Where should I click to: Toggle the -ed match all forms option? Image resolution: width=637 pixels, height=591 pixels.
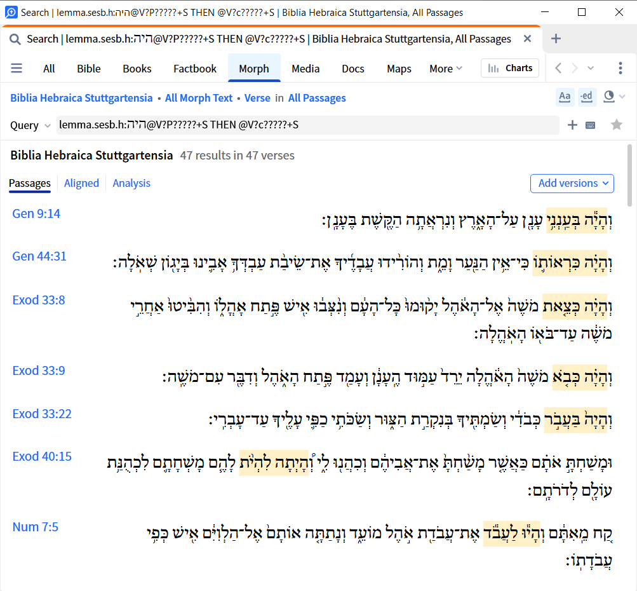(x=587, y=97)
